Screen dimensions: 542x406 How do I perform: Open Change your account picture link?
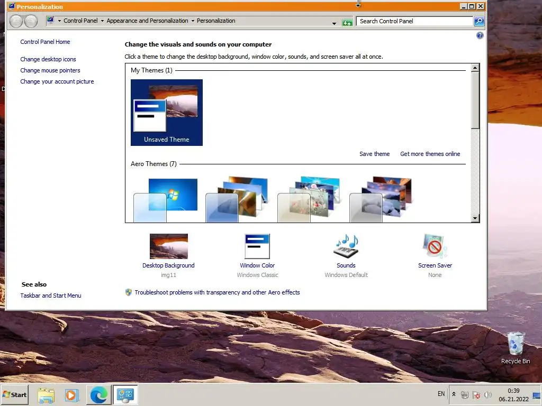[x=57, y=81]
